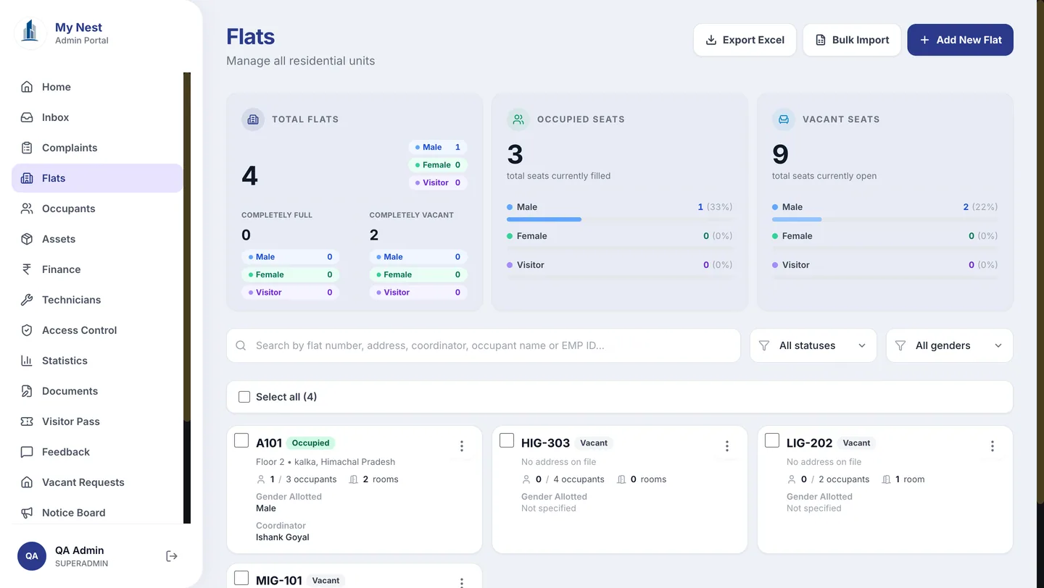This screenshot has width=1044, height=588.
Task: Click the Bulk Import button
Action: tap(852, 40)
